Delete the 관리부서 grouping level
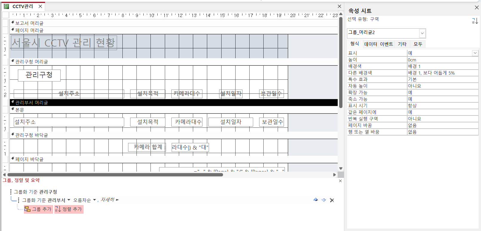 coord(332,200)
